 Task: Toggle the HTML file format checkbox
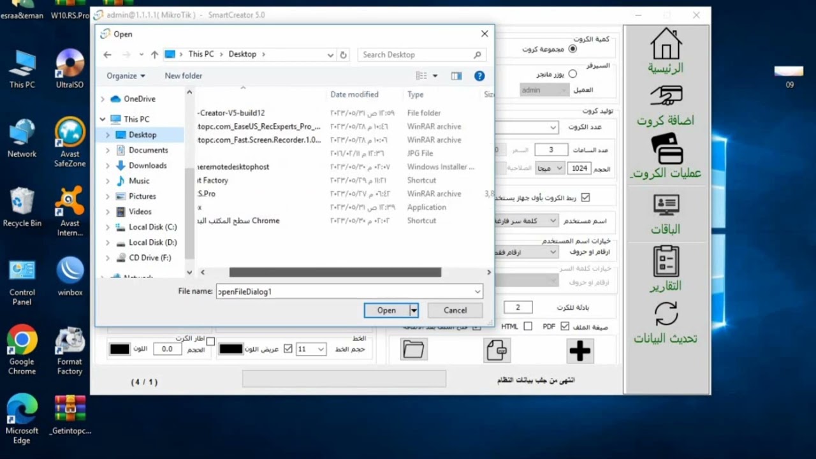528,326
